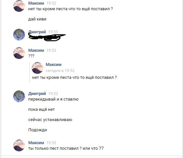
Task: Click Дмитрий's avatar near 'перекидывай и я ставлю'
Action: pyautogui.click(x=19, y=96)
